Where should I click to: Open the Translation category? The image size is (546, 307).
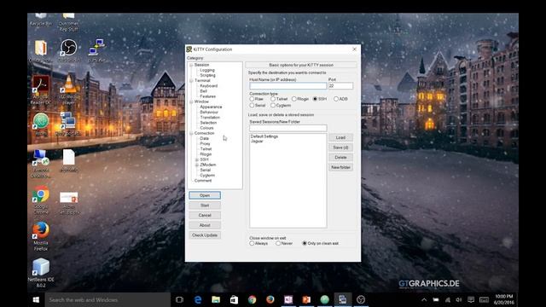(x=210, y=118)
